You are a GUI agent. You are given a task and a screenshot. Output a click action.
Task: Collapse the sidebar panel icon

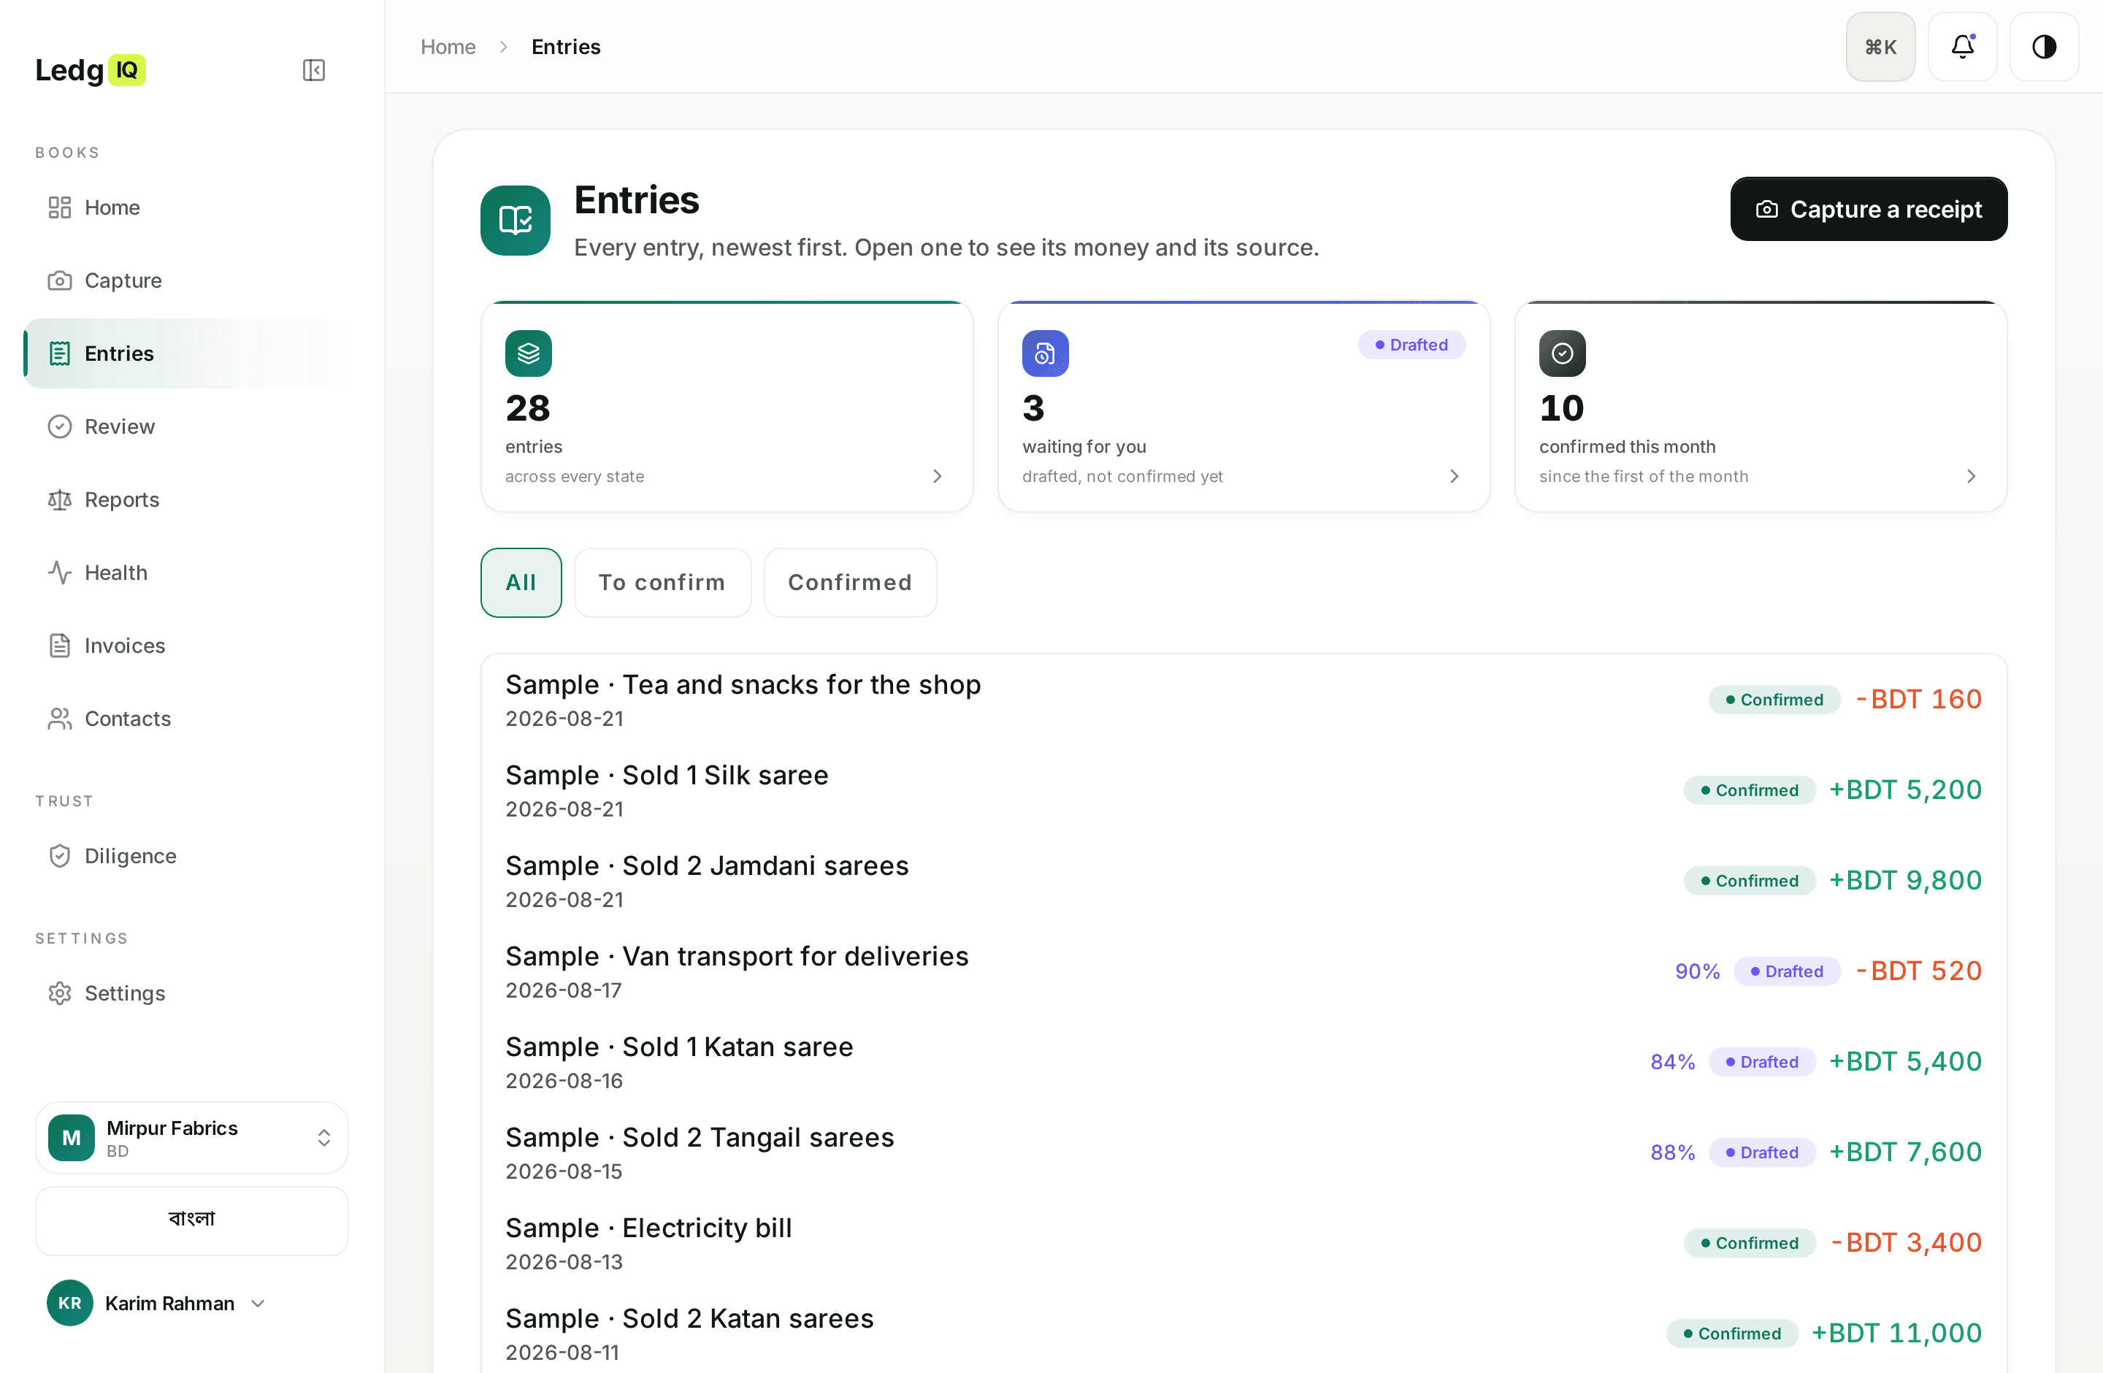coord(314,70)
